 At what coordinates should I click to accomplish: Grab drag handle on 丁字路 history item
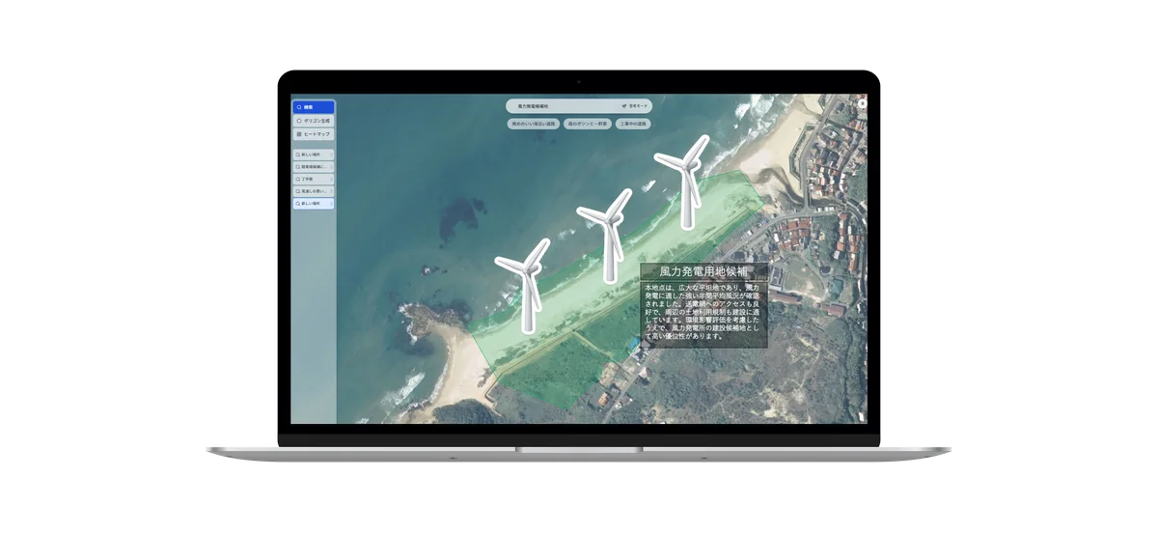[332, 179]
